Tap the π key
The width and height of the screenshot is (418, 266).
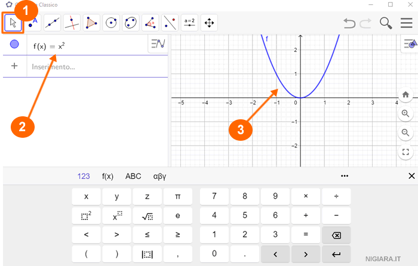(178, 196)
